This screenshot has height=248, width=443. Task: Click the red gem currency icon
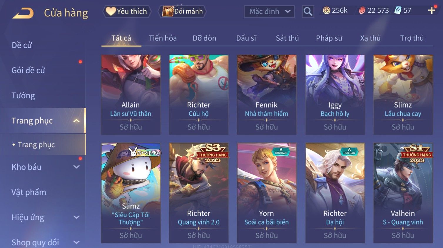[x=362, y=11]
